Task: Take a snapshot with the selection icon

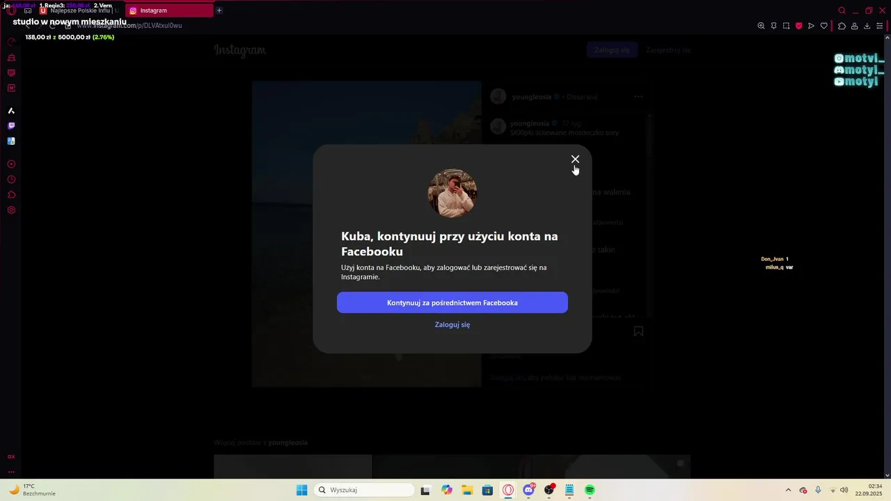Action: click(x=786, y=26)
